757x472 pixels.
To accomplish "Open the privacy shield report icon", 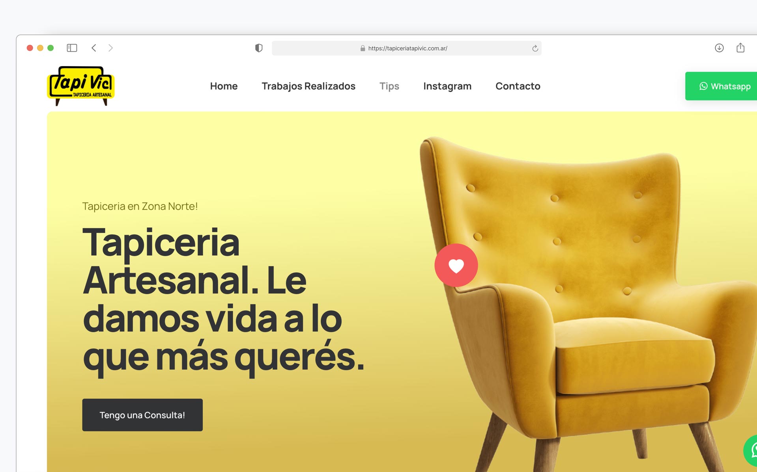I will point(259,48).
